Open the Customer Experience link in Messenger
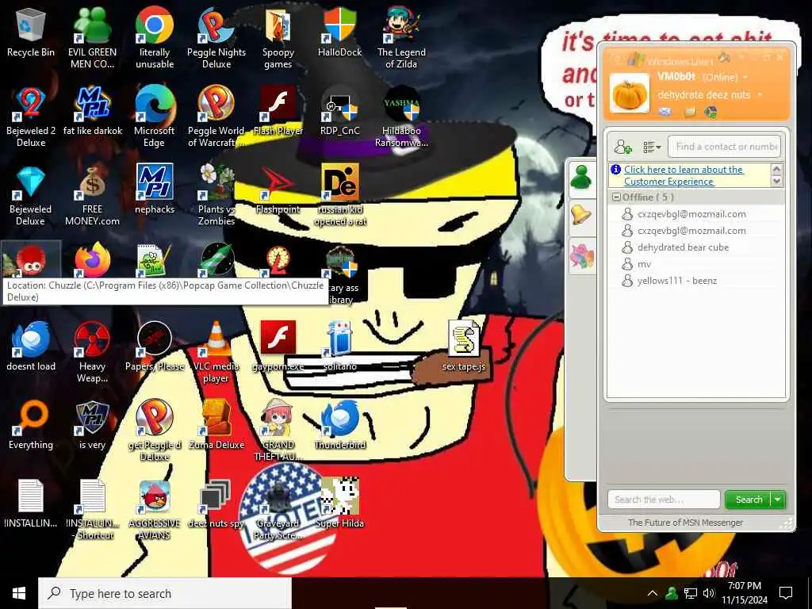Image resolution: width=812 pixels, height=609 pixels. point(684,175)
